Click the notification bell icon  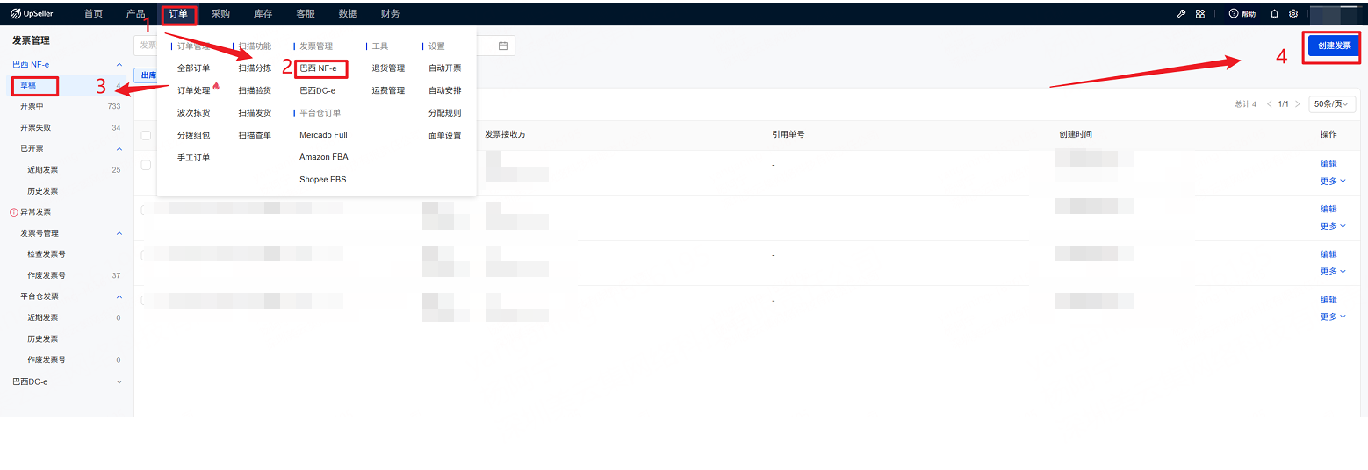(1274, 14)
